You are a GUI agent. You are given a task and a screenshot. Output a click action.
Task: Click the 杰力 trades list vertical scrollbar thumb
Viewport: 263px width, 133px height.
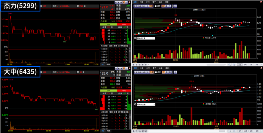[130, 51]
